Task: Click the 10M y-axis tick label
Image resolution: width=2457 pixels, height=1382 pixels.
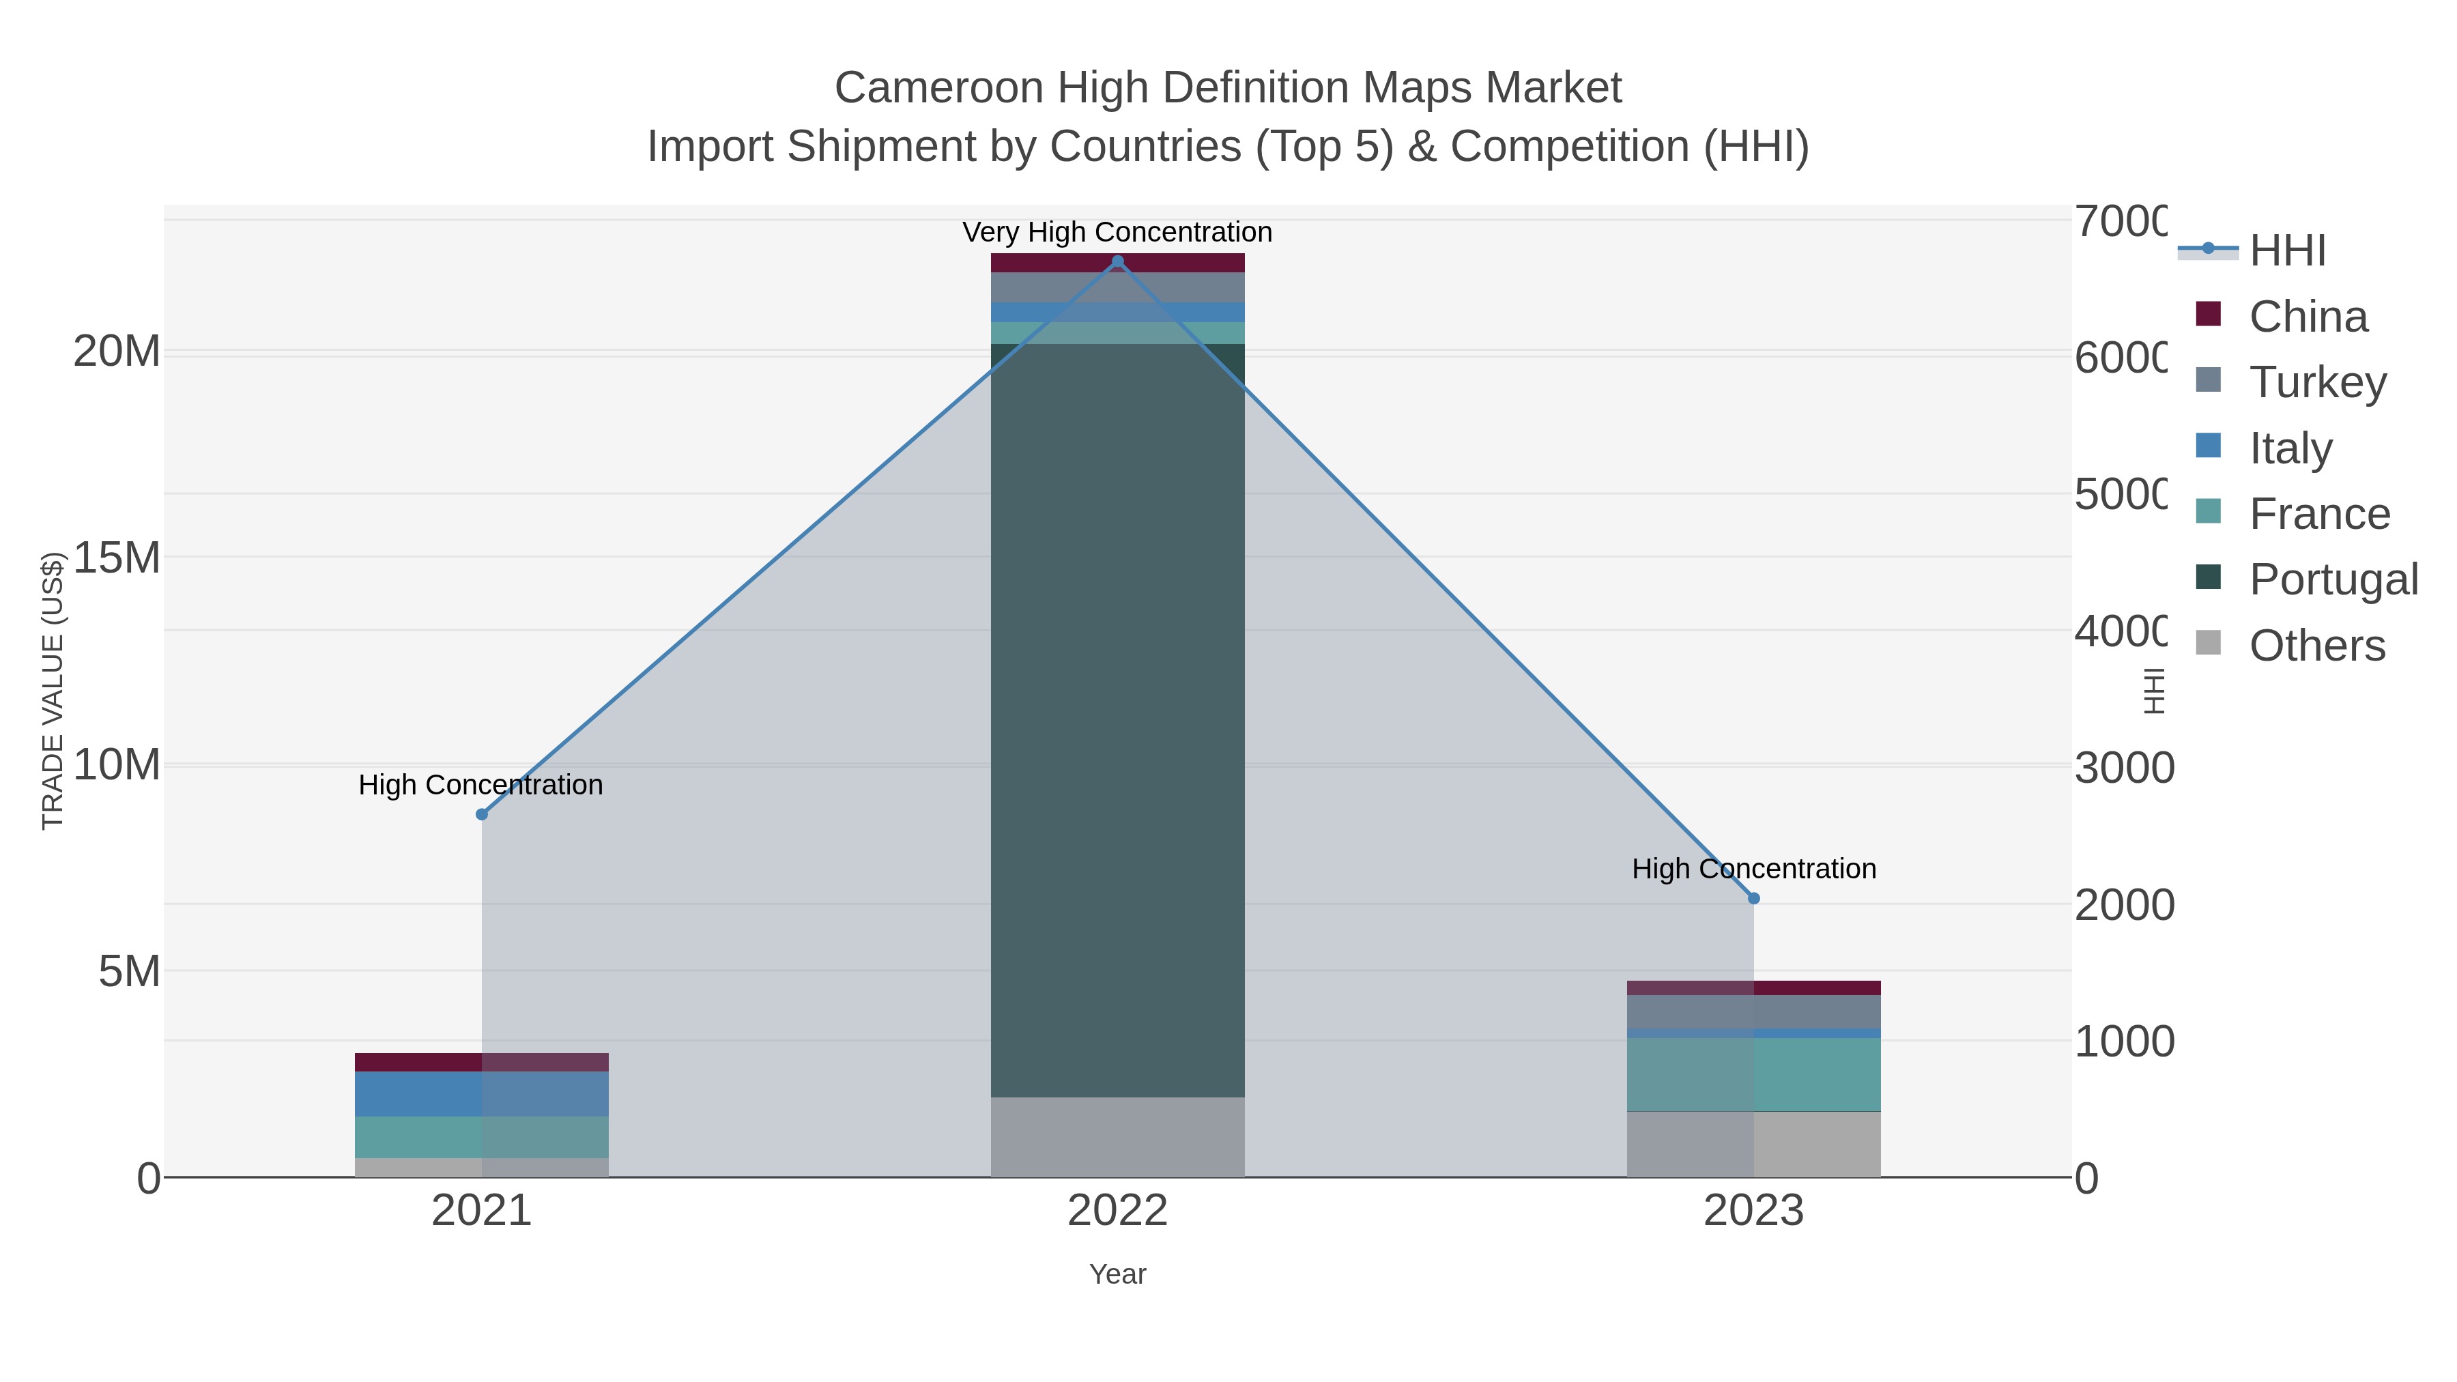Action: (x=116, y=765)
